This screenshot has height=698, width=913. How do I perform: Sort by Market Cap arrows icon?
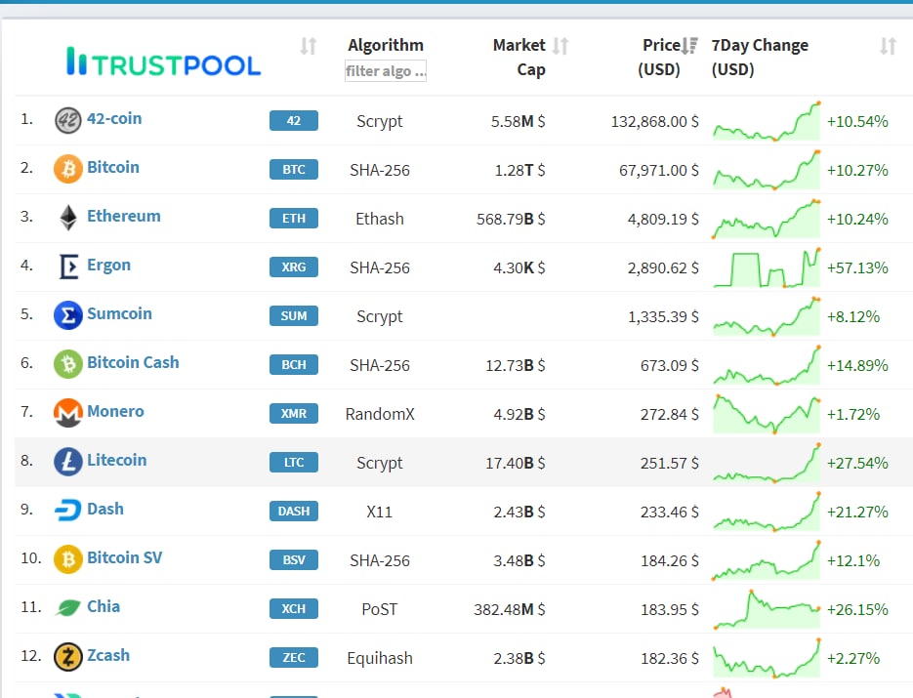click(x=560, y=46)
